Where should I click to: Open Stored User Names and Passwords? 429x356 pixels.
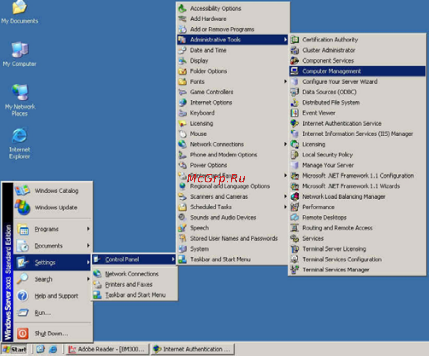click(232, 238)
